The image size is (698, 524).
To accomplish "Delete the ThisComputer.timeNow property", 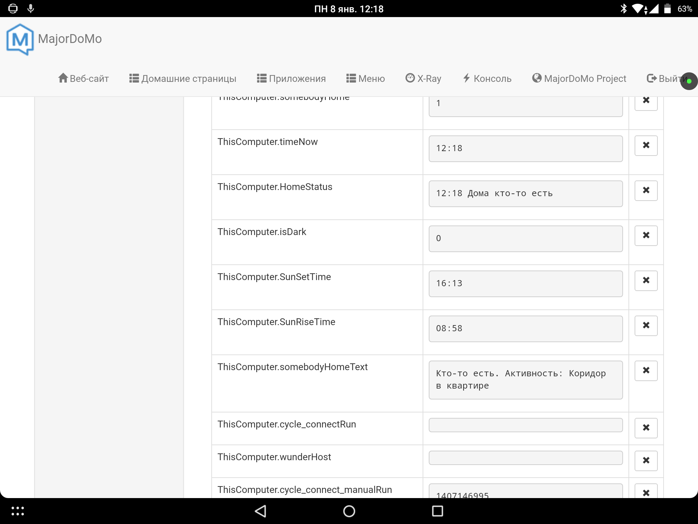I will (646, 145).
